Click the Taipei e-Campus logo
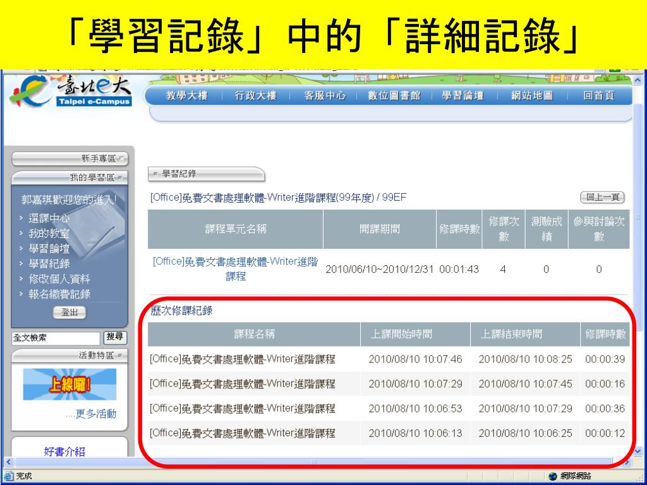647x485 pixels. click(71, 91)
